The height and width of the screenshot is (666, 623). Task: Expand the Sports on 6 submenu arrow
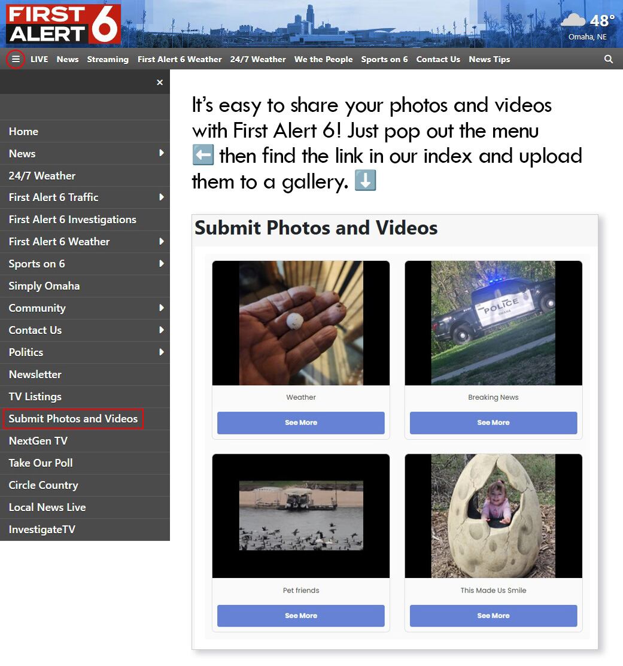coord(162,263)
